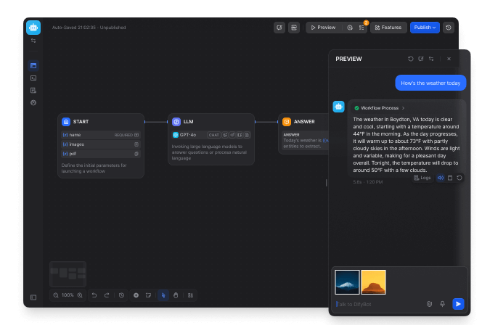Copy the bot's weather response
The width and height of the screenshot is (482, 325).
point(450,178)
